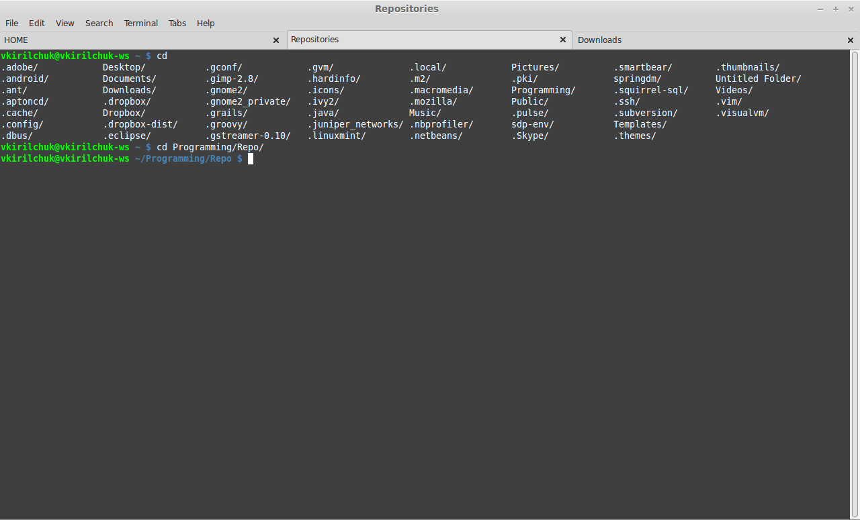This screenshot has height=520, width=860.
Task: Click the Desktop/ entry in the listing
Action: (124, 67)
